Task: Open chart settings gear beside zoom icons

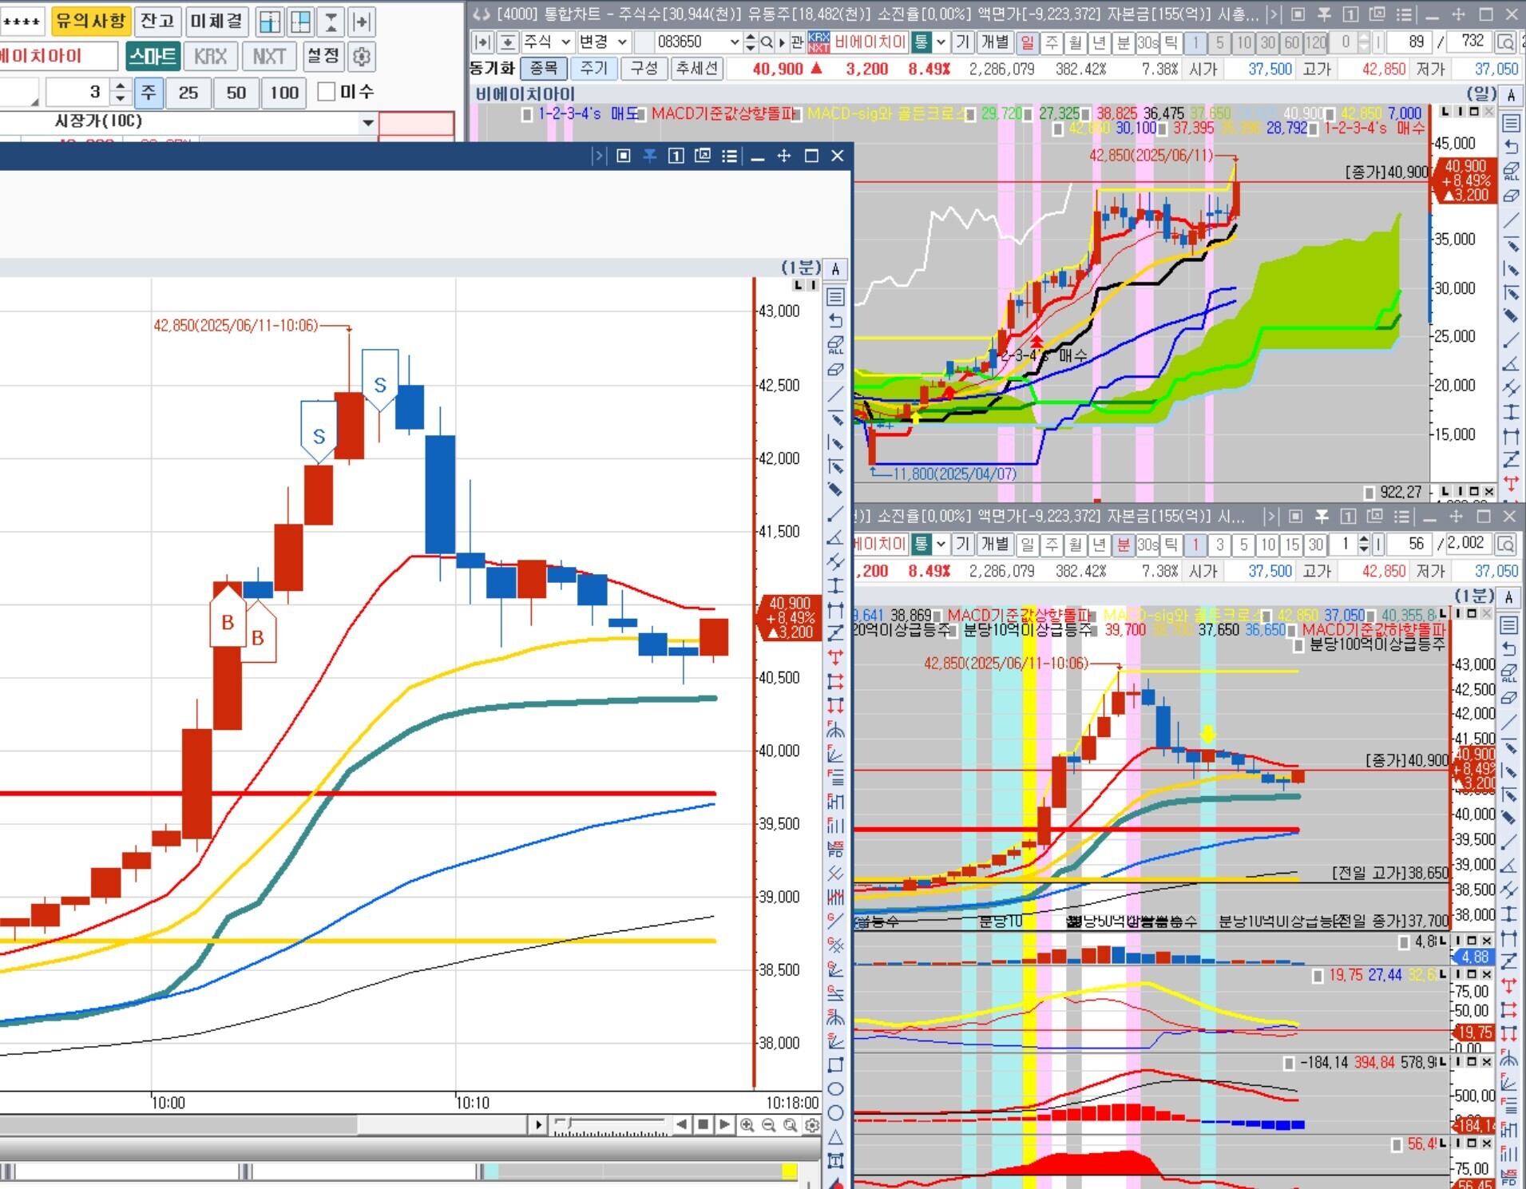Action: click(812, 1125)
